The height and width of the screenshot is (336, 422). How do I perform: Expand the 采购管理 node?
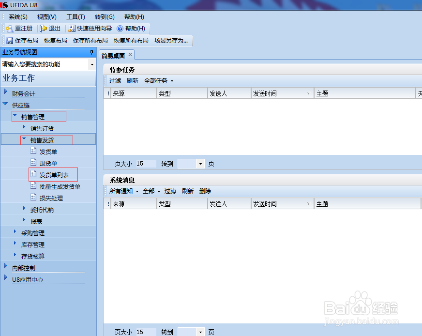pyautogui.click(x=15, y=231)
